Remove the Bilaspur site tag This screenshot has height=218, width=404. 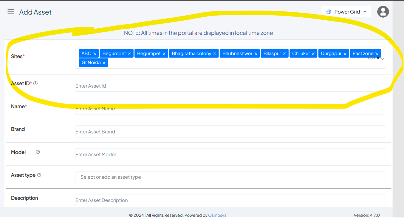284,54
